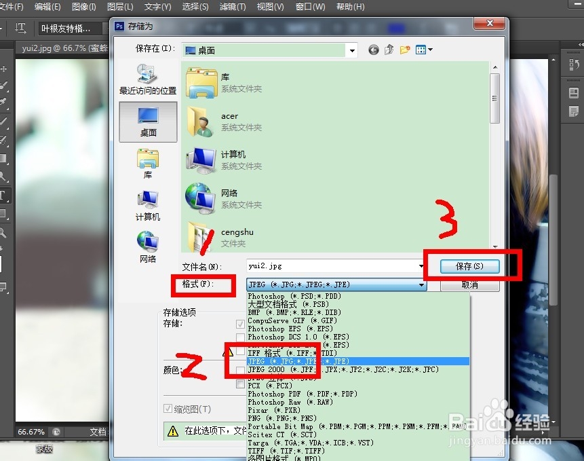The height and width of the screenshot is (461, 584).
Task: Choose Photoshop (*.PSD;*.PDD) in format list
Action: point(357,296)
